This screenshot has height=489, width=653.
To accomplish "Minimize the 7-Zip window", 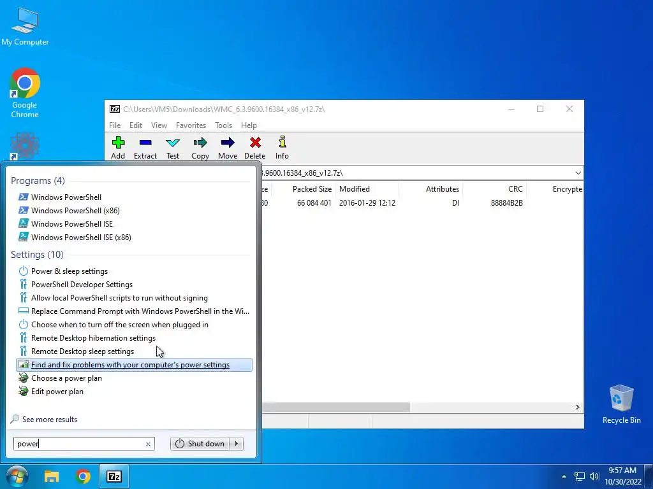I will click(511, 109).
